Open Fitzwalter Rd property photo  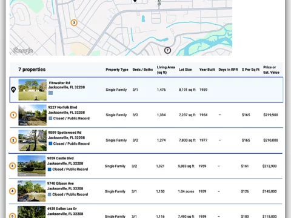33,90
